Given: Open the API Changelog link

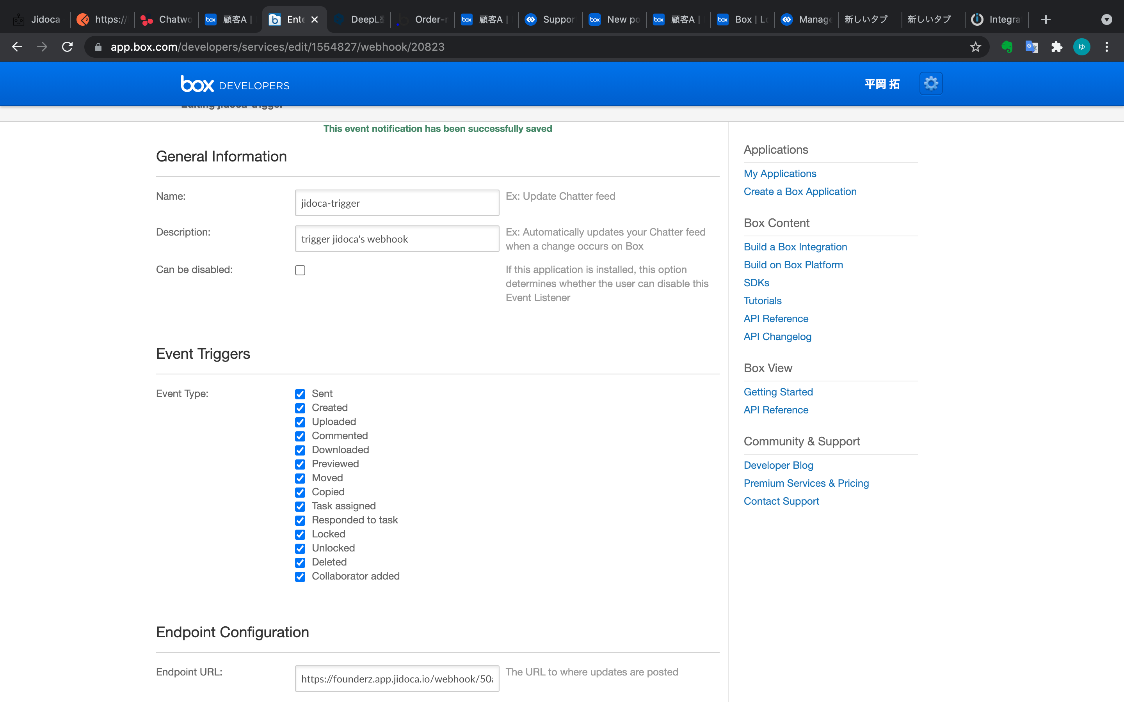Looking at the screenshot, I should click(x=777, y=337).
